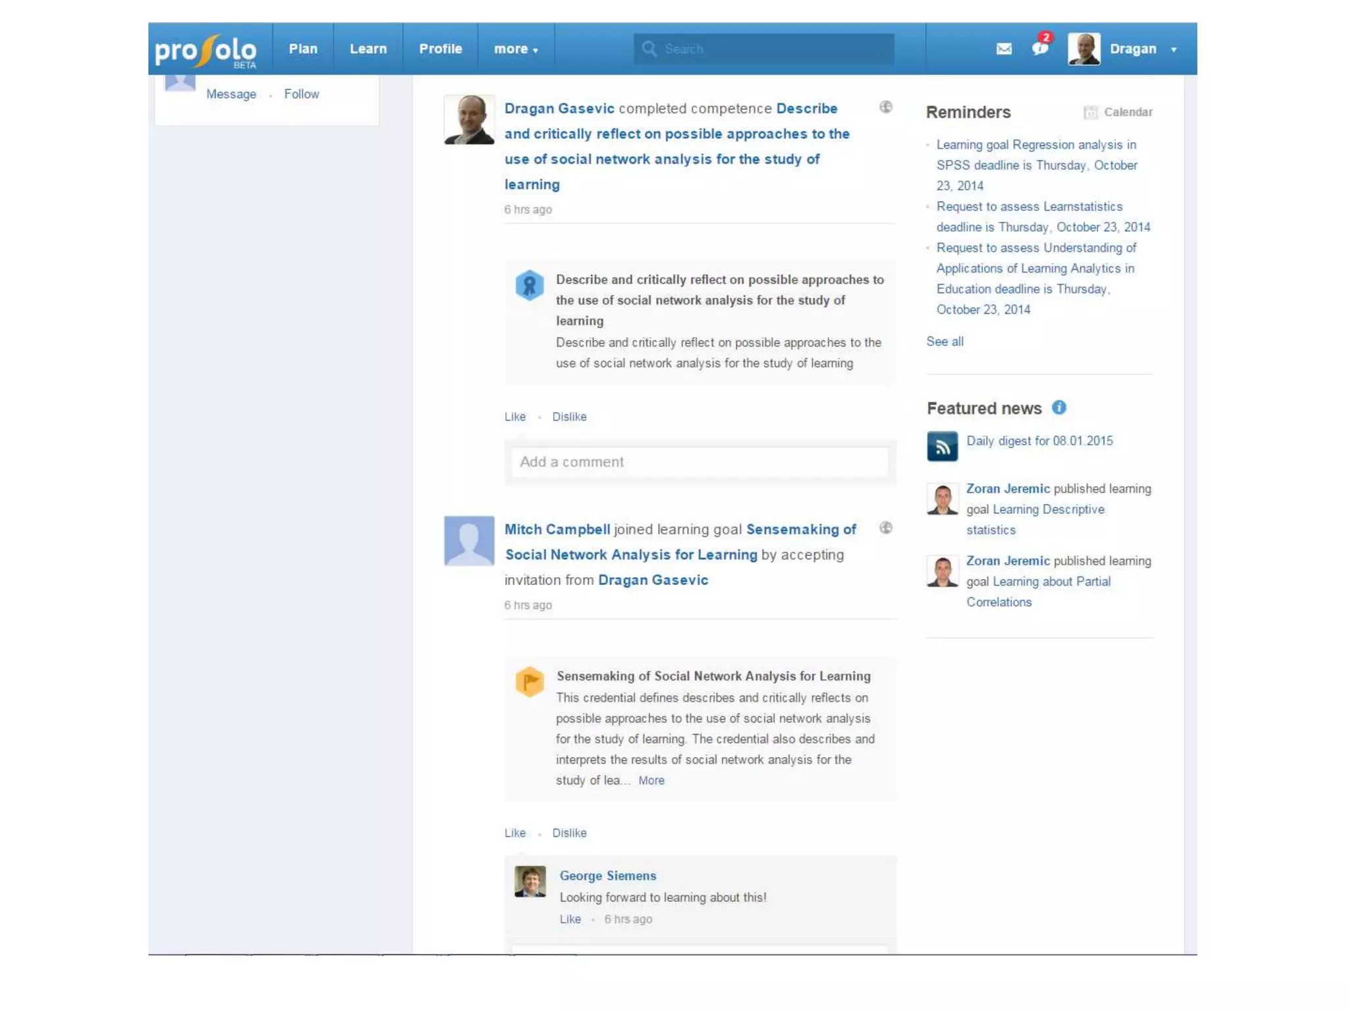Like Dragan Gasevic's completed competence post

pos(514,416)
